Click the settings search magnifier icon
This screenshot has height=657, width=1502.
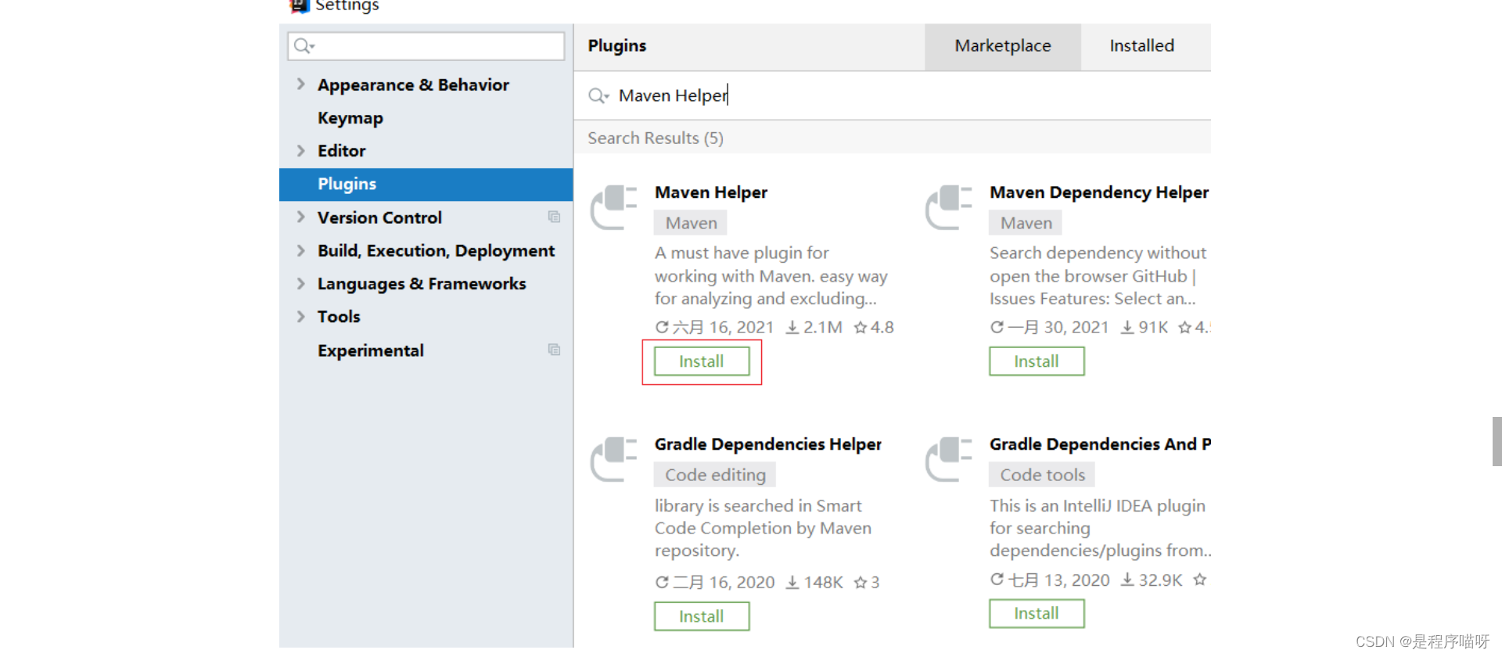304,46
